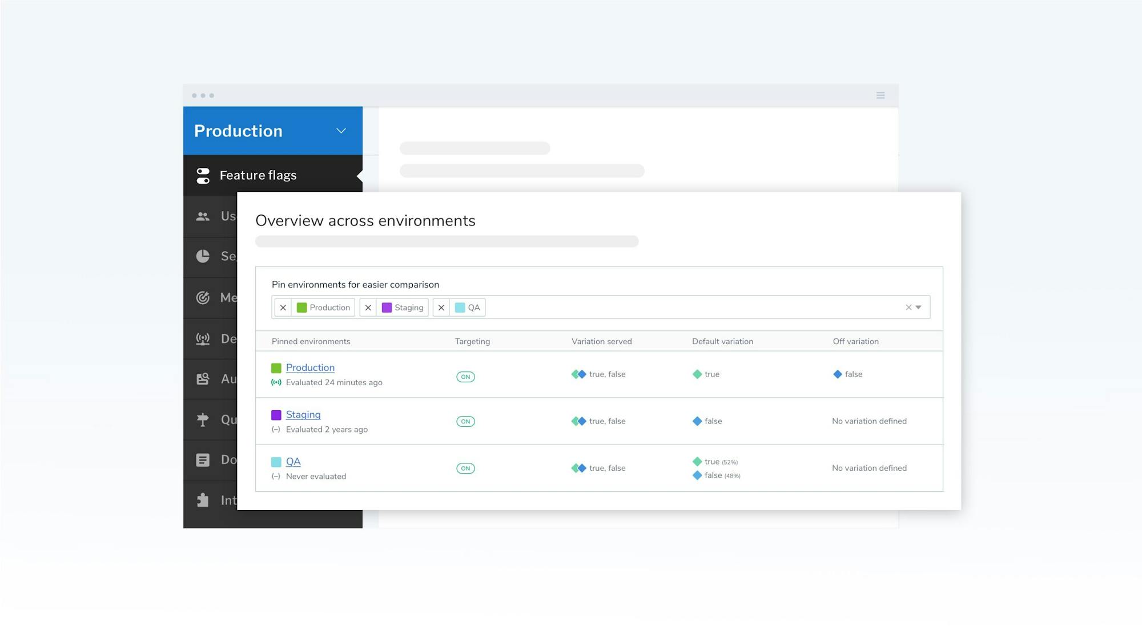
Task: Open the browser hamburger menu icon
Action: coord(880,95)
